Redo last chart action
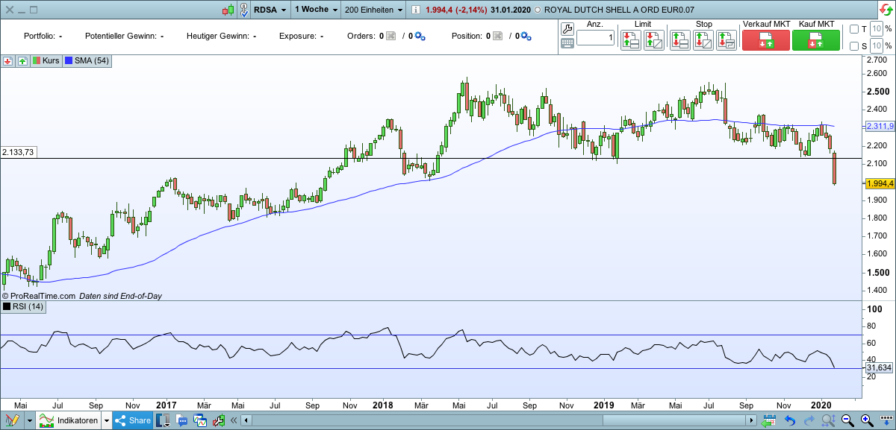 tap(809, 421)
